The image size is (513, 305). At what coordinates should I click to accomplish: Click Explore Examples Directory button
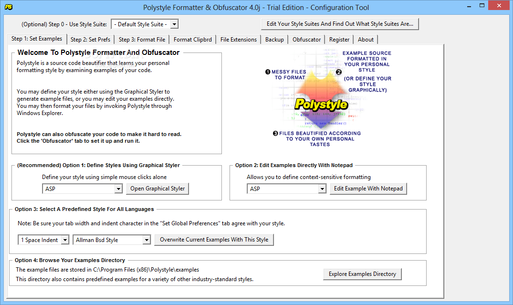coord(363,274)
